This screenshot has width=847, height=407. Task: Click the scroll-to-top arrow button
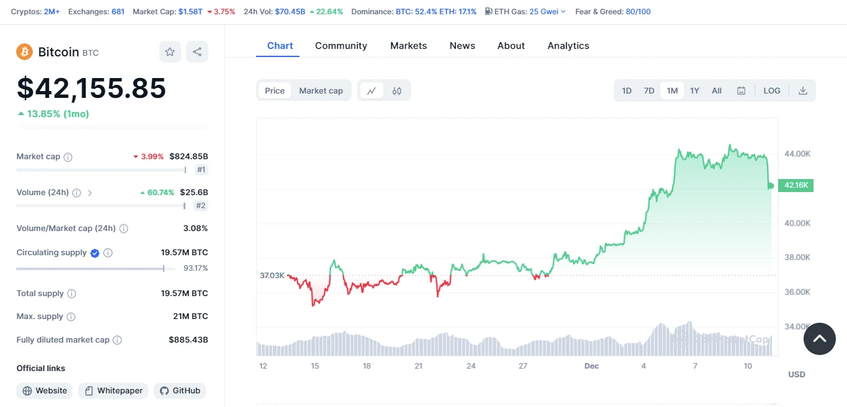coord(820,339)
